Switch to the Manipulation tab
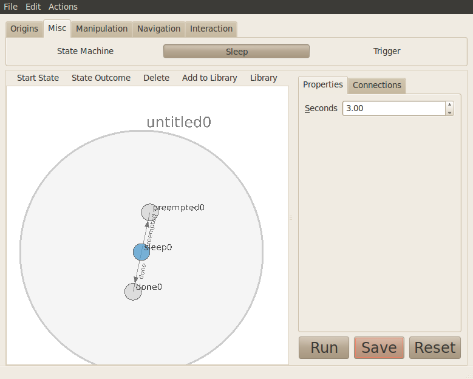 point(101,29)
